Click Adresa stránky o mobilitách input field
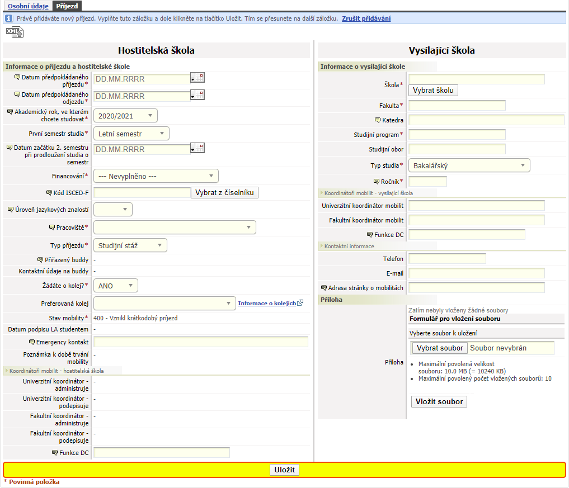Screen dimensions: 569x488 pos(477,287)
